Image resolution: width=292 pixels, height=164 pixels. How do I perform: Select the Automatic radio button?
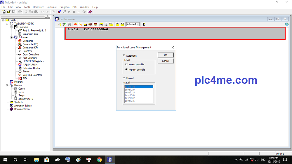point(124,55)
